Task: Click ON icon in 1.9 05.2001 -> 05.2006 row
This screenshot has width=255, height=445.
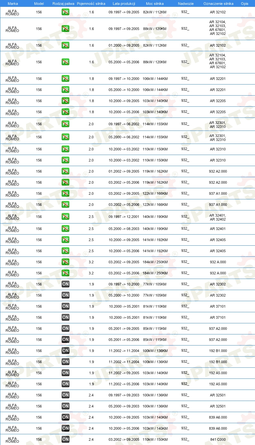Action: coord(66,340)
